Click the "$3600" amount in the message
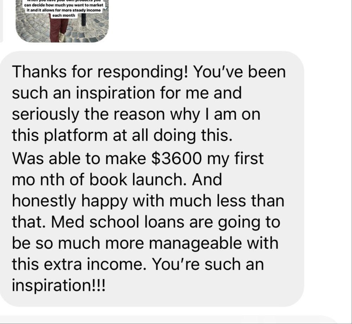 (177, 158)
